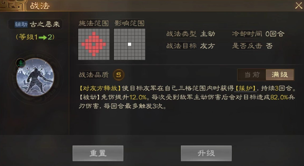Close the 战法 window with X

pyautogui.click(x=299, y=5)
